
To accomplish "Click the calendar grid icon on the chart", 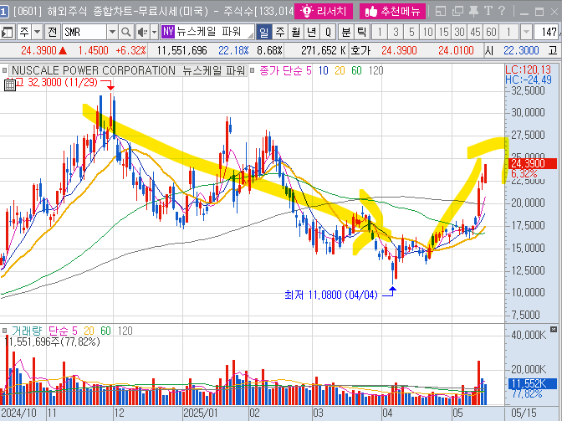I will tap(10, 85).
